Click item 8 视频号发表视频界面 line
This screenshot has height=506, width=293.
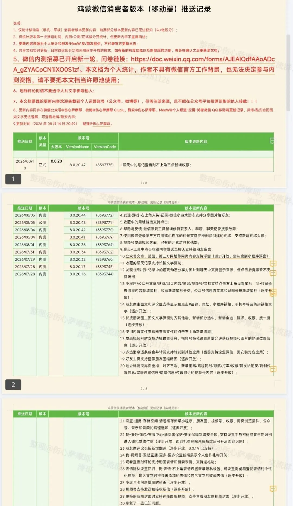(x=160, y=242)
